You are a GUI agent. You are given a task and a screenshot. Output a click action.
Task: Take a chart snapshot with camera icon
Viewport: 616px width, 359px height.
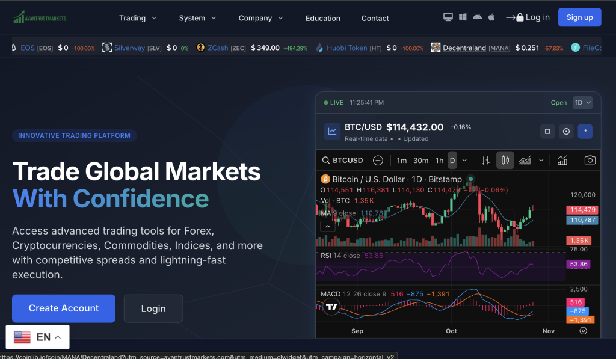click(x=590, y=160)
